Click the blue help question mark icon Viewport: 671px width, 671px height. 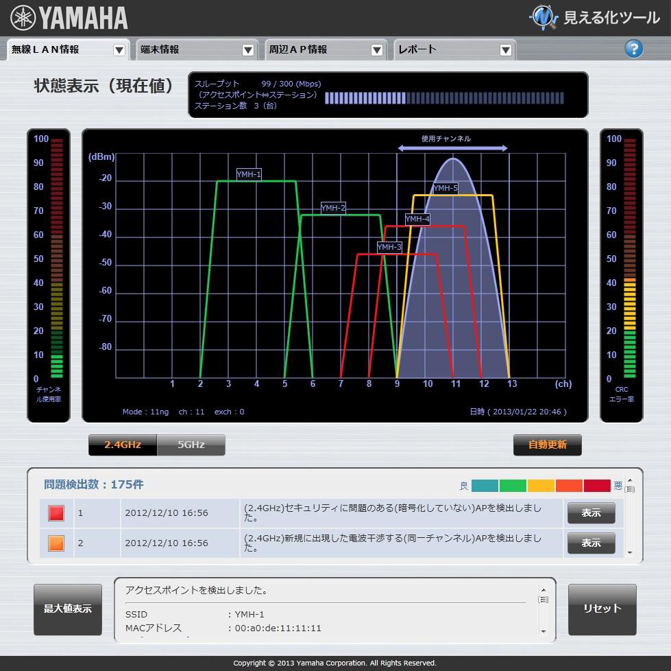pyautogui.click(x=633, y=49)
